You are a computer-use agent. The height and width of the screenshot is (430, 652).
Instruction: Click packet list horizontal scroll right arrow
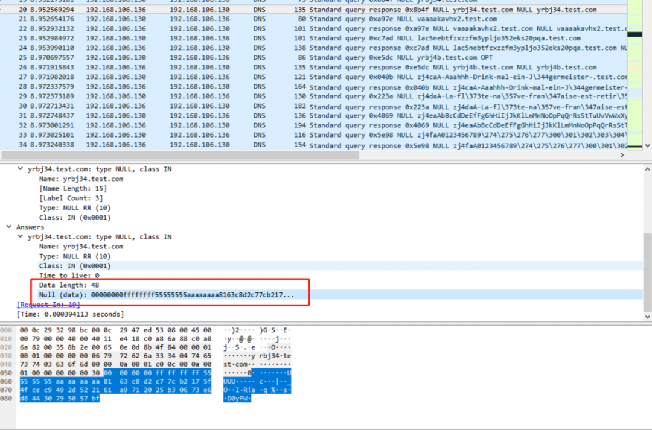point(622,155)
